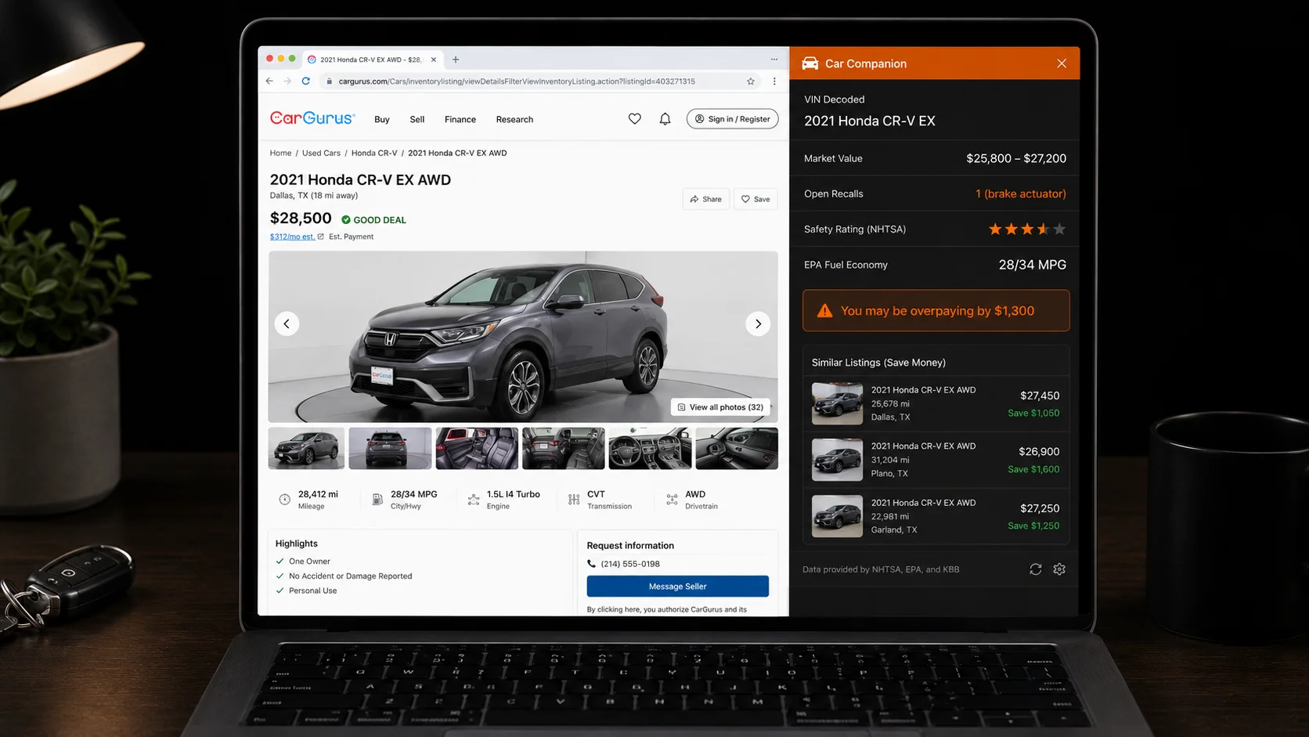Refresh Car Companion data
This screenshot has height=737, width=1309.
coord(1036,569)
